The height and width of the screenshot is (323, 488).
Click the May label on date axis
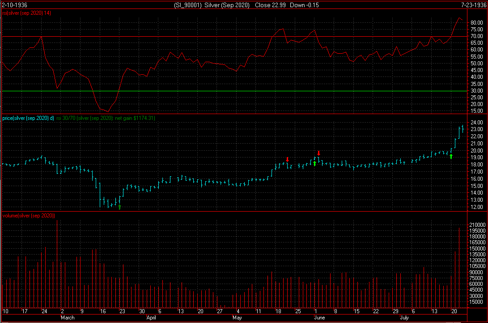(237, 318)
